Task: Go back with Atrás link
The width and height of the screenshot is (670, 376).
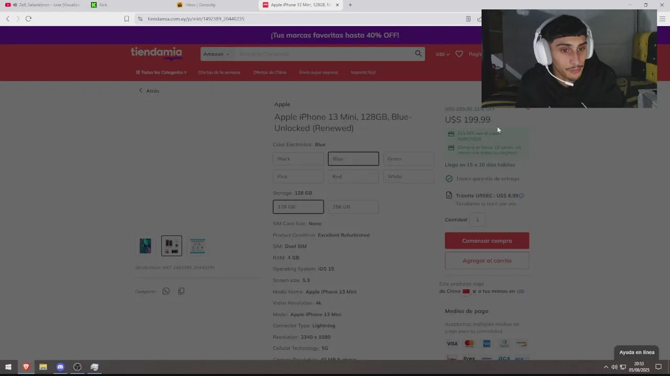Action: tap(149, 91)
